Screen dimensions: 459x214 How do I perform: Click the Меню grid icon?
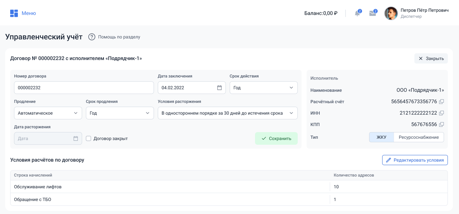click(14, 13)
